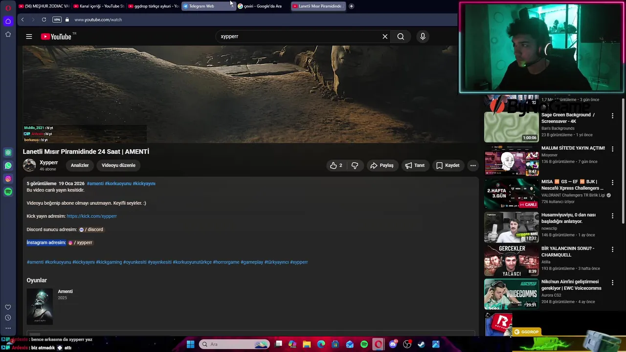Open the Amenti game card thumbnail
The height and width of the screenshot is (352, 626).
tap(40, 307)
